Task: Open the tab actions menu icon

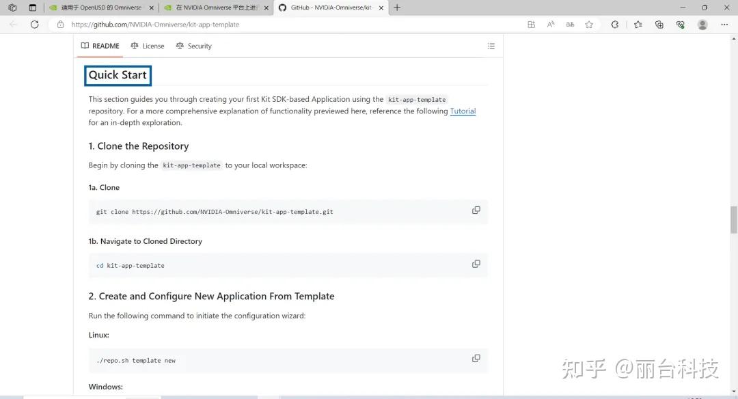Action: [33, 8]
